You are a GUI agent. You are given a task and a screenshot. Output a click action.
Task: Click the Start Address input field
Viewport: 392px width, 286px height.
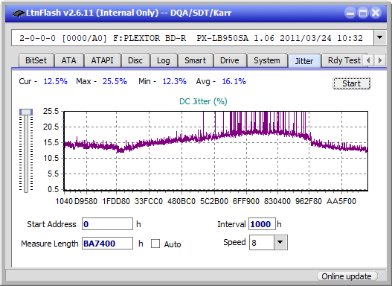(x=107, y=224)
